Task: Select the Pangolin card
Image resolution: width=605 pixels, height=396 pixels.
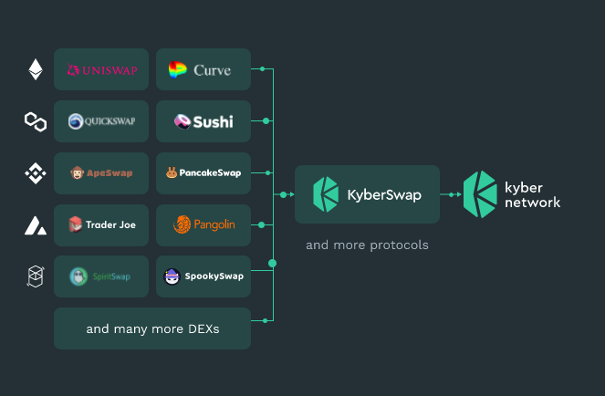Action: click(203, 225)
